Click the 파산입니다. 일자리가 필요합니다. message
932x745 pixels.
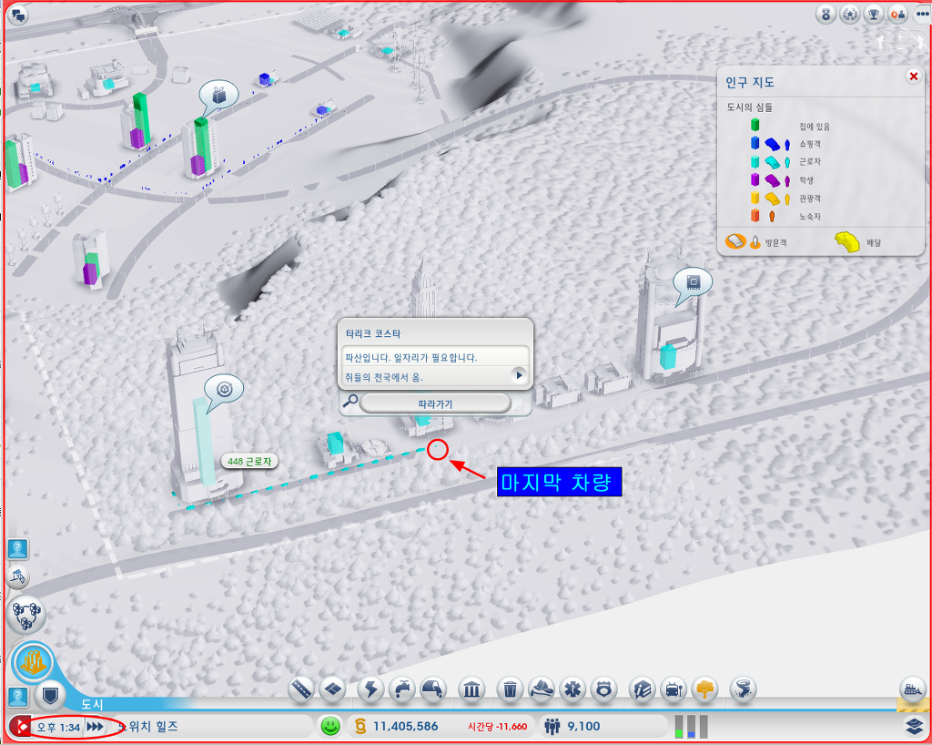point(411,357)
